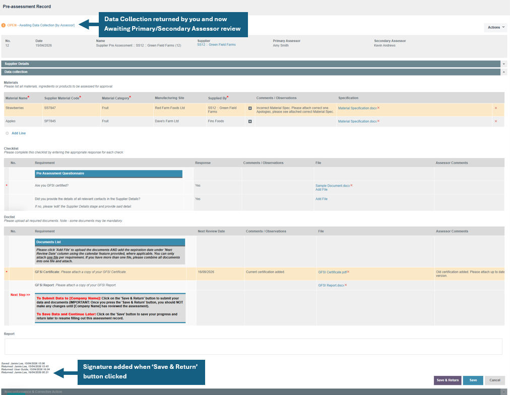Expand details icon for Strawberries row
This screenshot has height=395, width=510.
[250, 108]
